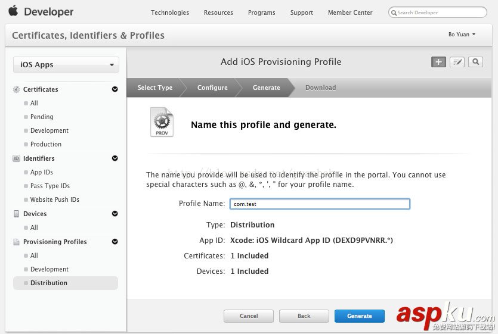This screenshot has width=498, height=334.
Task: Click the Back button
Action: pyautogui.click(x=304, y=316)
